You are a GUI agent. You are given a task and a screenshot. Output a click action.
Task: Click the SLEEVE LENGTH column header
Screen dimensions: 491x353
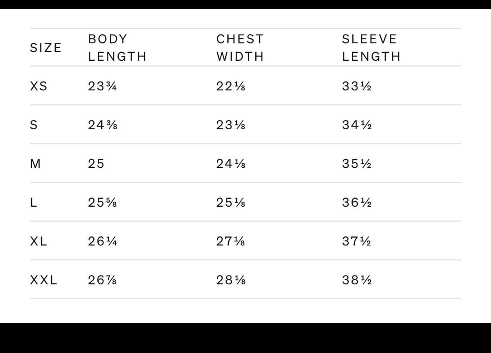pyautogui.click(x=371, y=48)
